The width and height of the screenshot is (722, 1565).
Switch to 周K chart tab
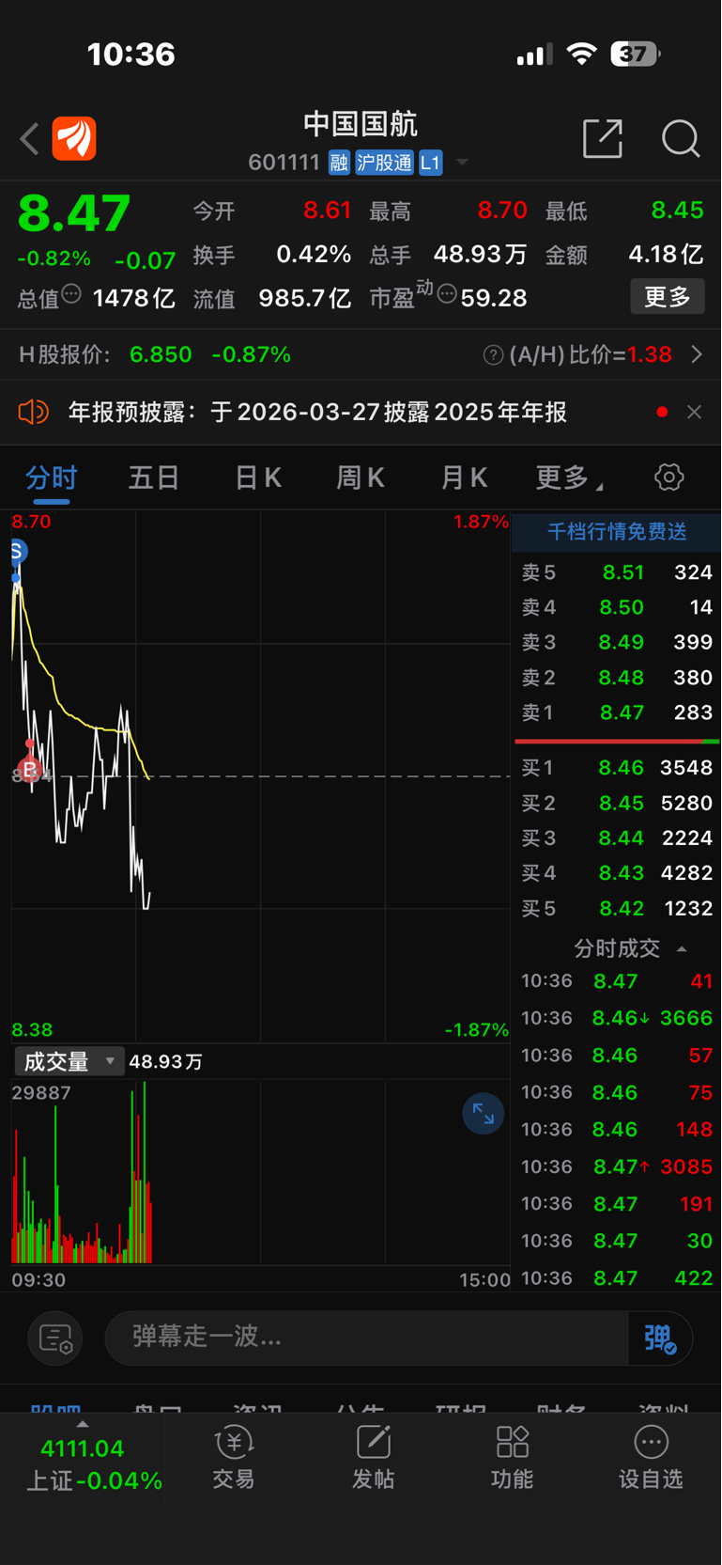[361, 477]
